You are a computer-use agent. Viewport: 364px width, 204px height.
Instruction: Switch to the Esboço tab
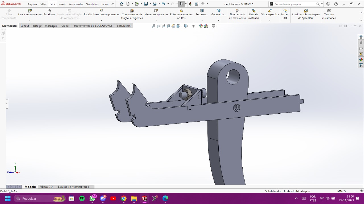click(37, 26)
